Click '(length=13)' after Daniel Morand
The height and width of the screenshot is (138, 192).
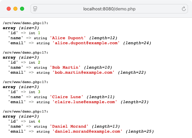(106, 126)
